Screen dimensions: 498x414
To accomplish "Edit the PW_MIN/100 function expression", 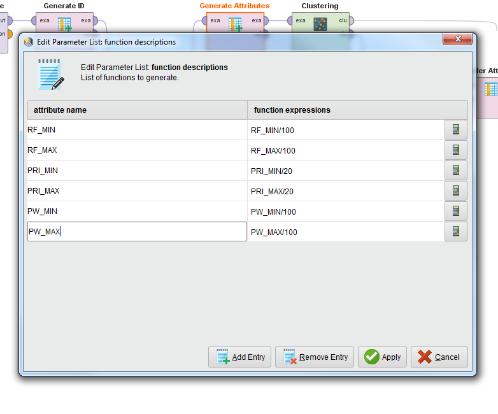I will click(x=346, y=211).
